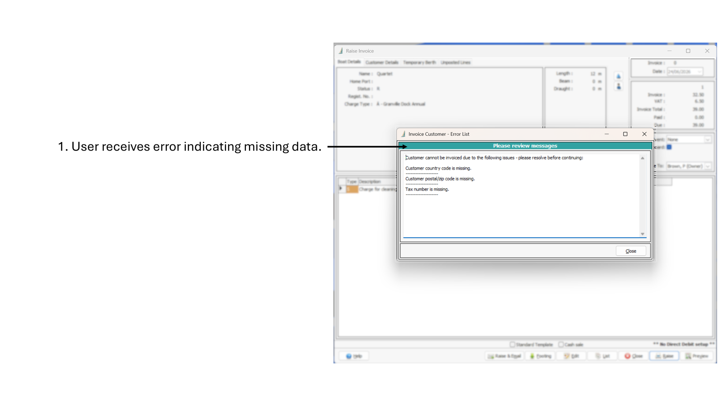Click the 'Charge for cleaning' description cell

[377, 189]
